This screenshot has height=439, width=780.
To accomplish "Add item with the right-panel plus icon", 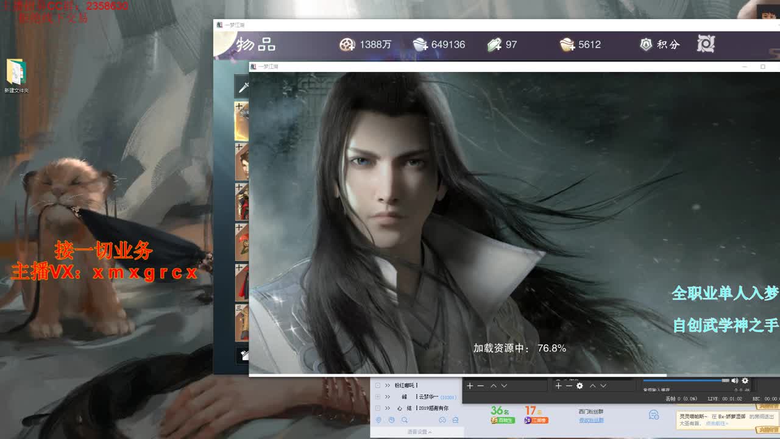I will click(558, 386).
